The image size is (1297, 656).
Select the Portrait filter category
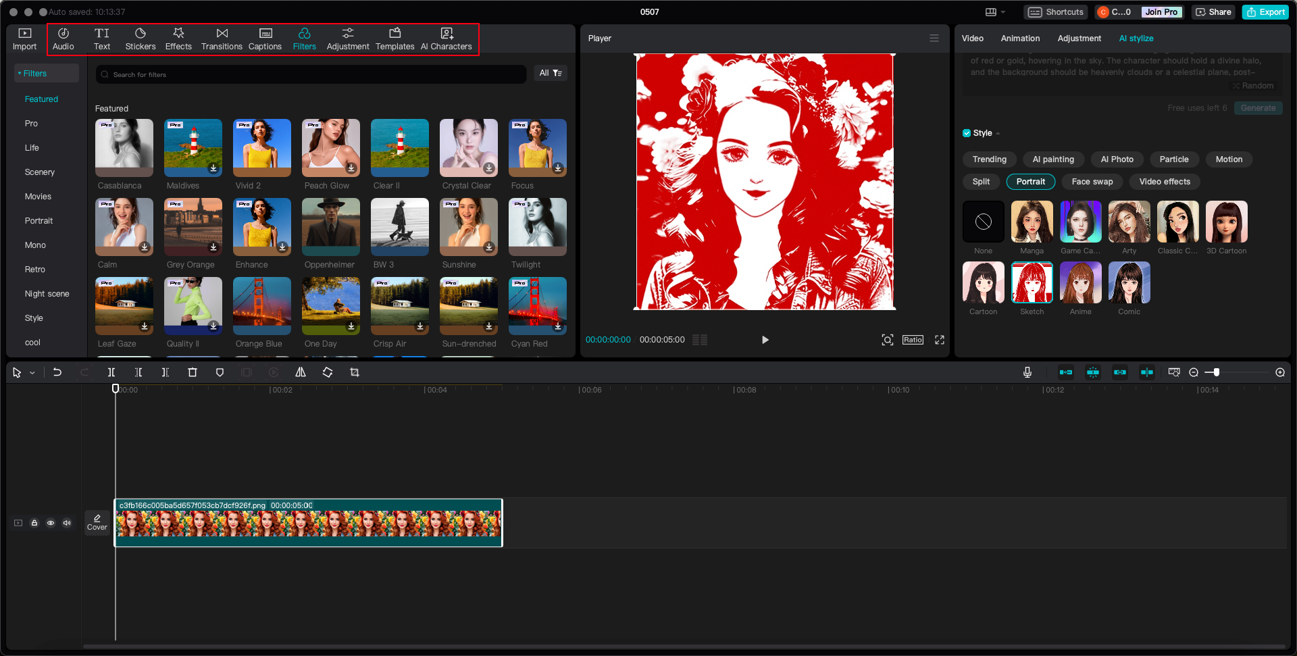pyautogui.click(x=39, y=221)
